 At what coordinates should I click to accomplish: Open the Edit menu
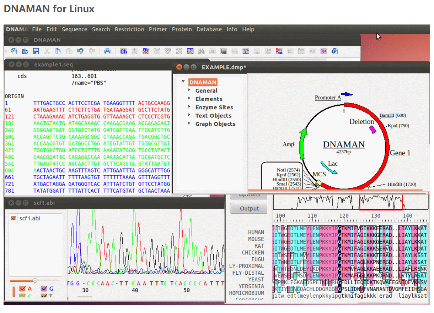[52, 29]
